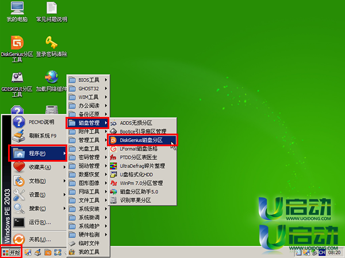Click 刷新系统 F9 in start menu
Image resolution: width=345 pixels, height=258 pixels.
pos(39,136)
